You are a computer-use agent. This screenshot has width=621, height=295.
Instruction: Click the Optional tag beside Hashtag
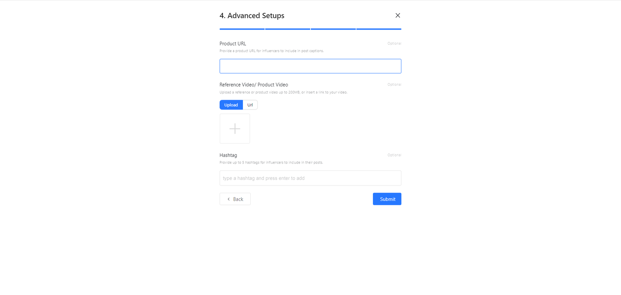[394, 155]
